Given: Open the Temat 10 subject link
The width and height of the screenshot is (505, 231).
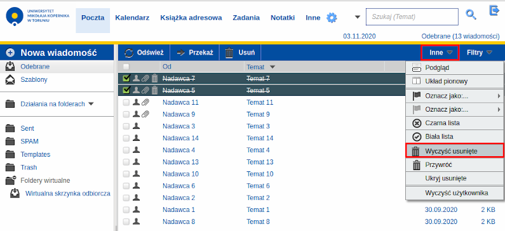Looking at the screenshot, I should tap(260, 174).
